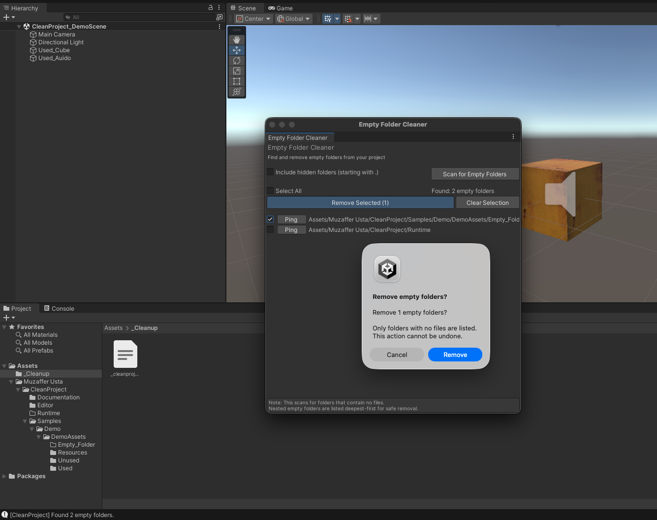Open Hierarchy create (+) dropdown

(9, 17)
